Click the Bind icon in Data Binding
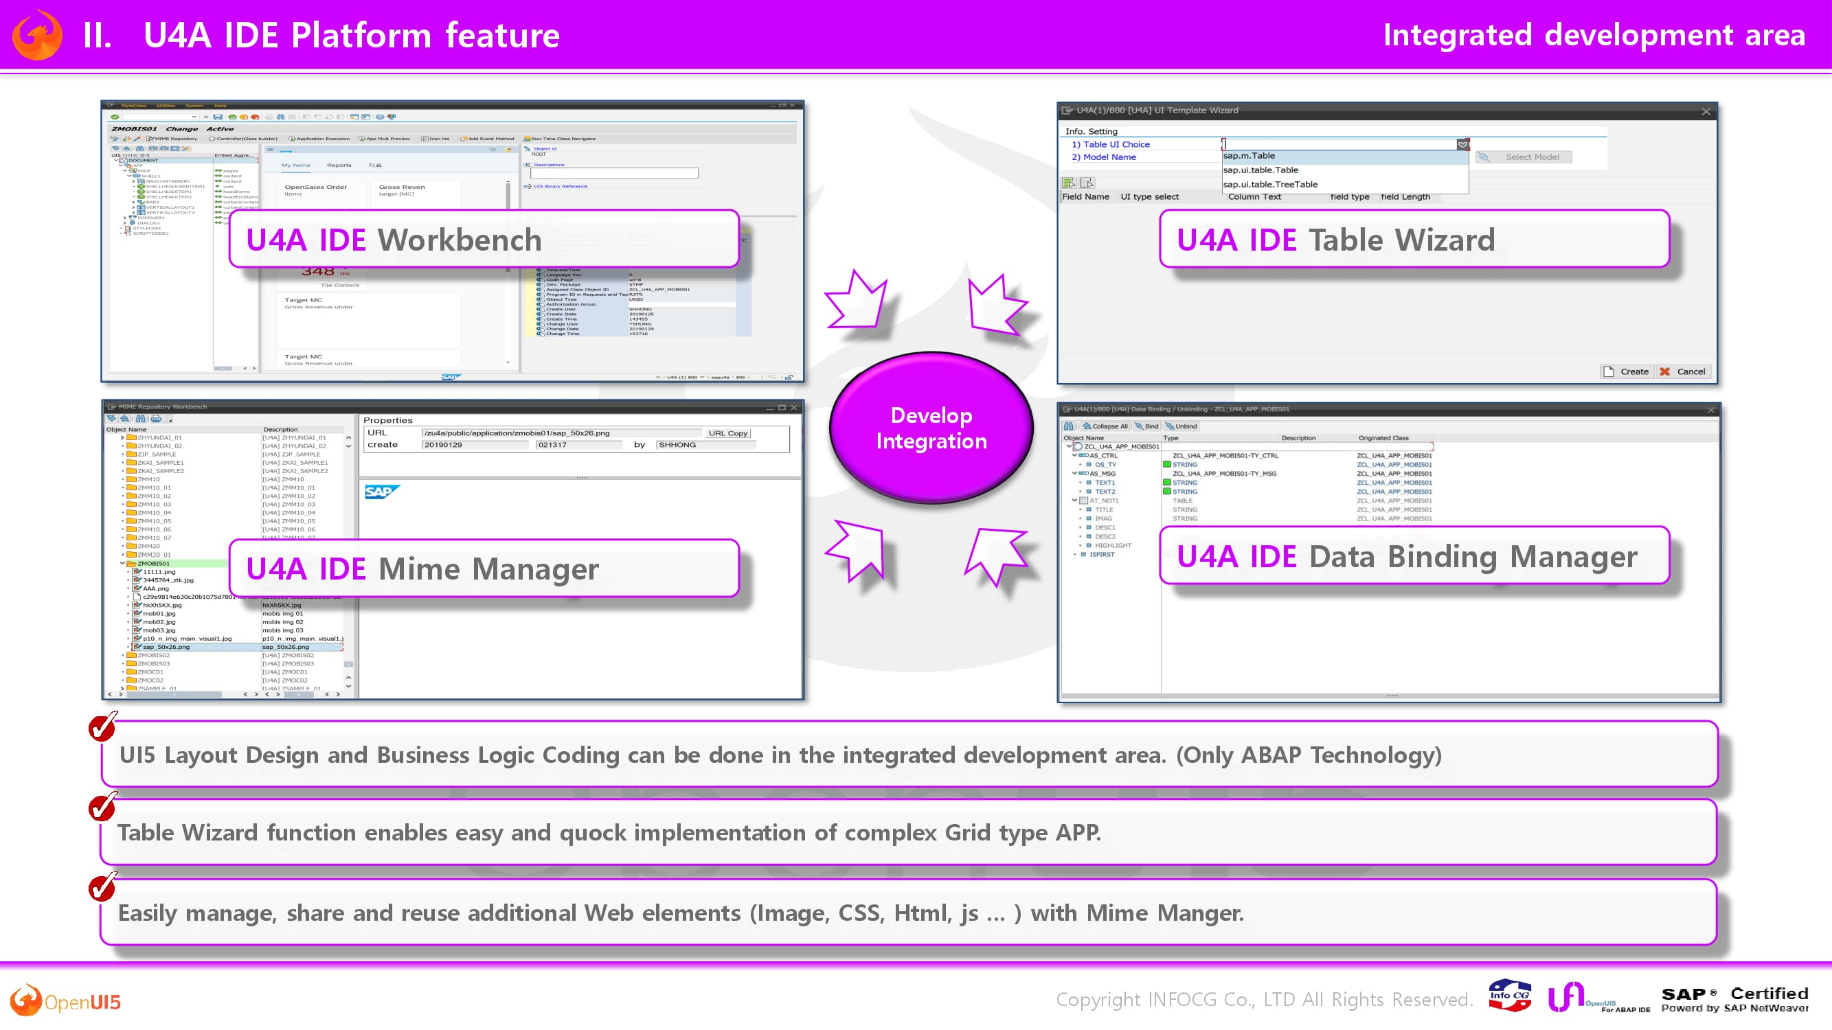 click(1146, 426)
